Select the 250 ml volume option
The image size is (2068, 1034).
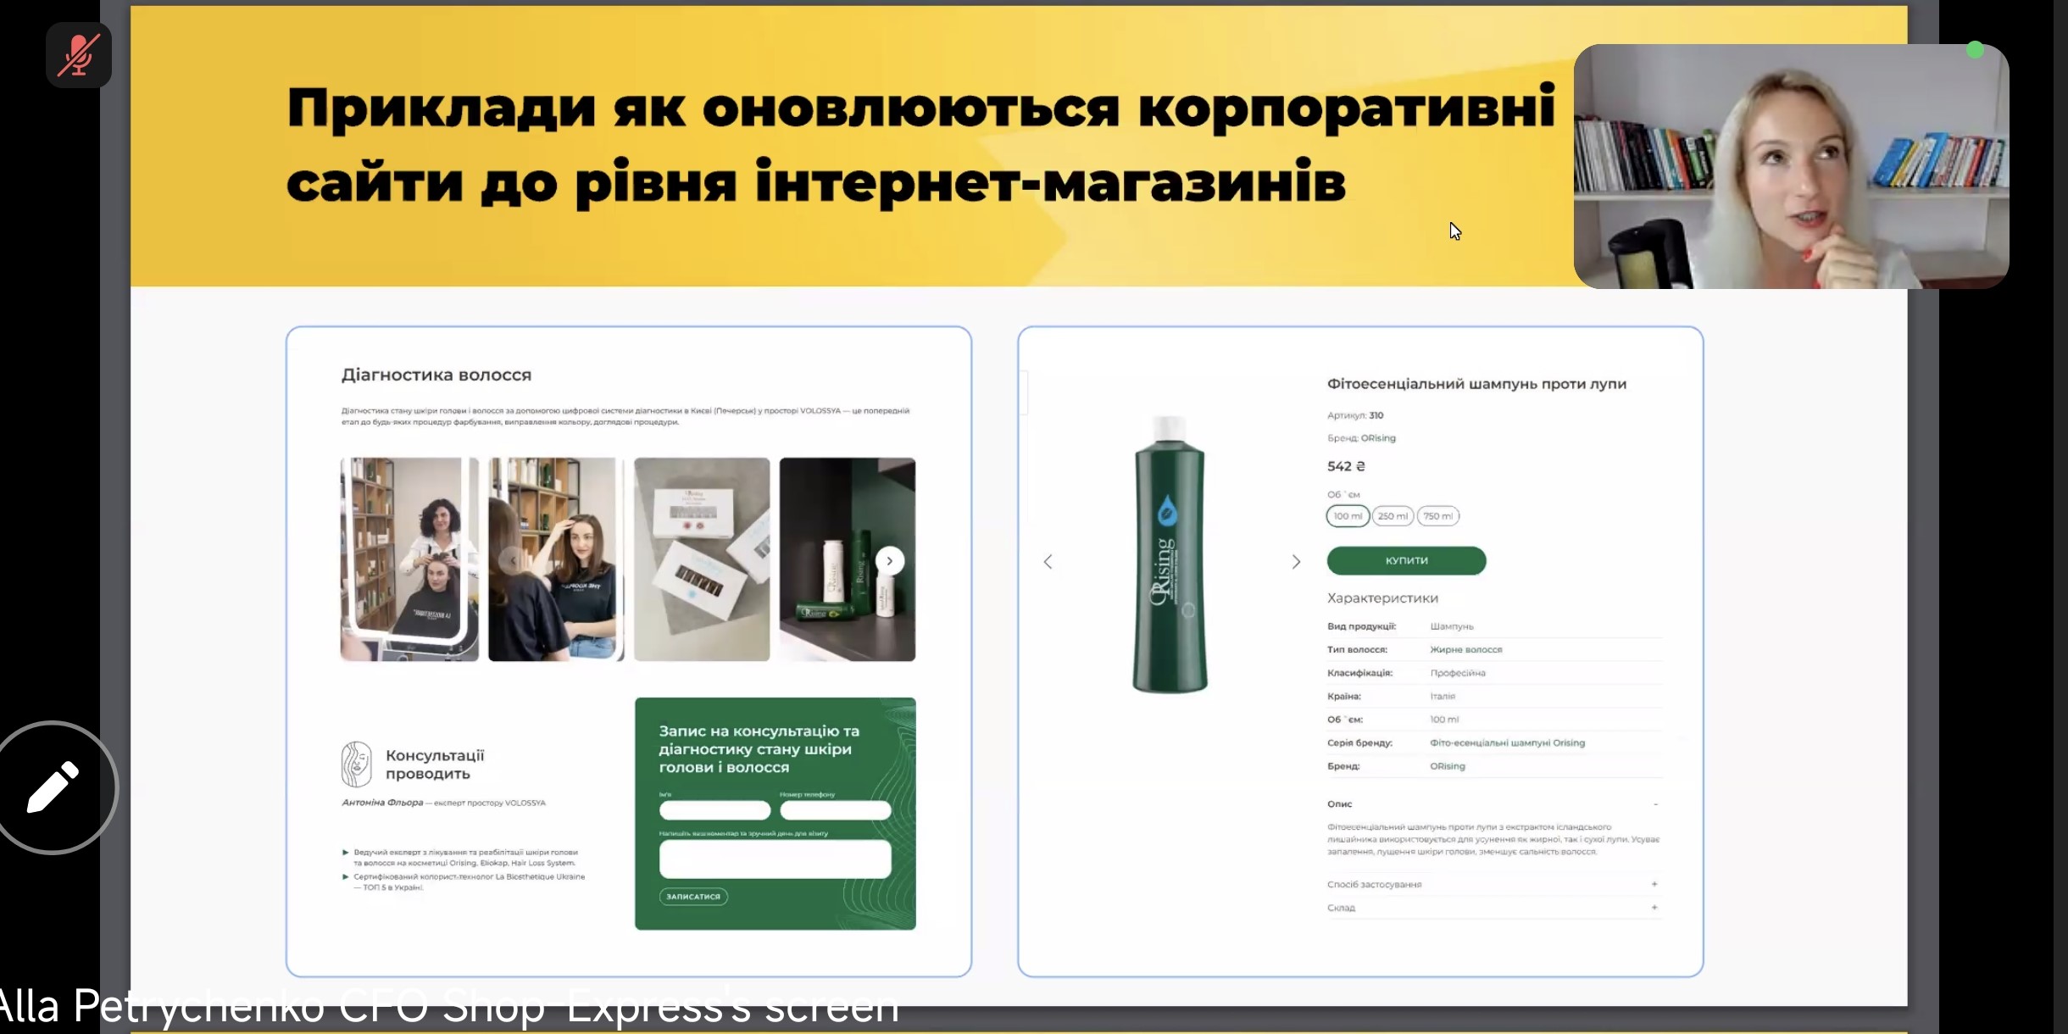1392,516
